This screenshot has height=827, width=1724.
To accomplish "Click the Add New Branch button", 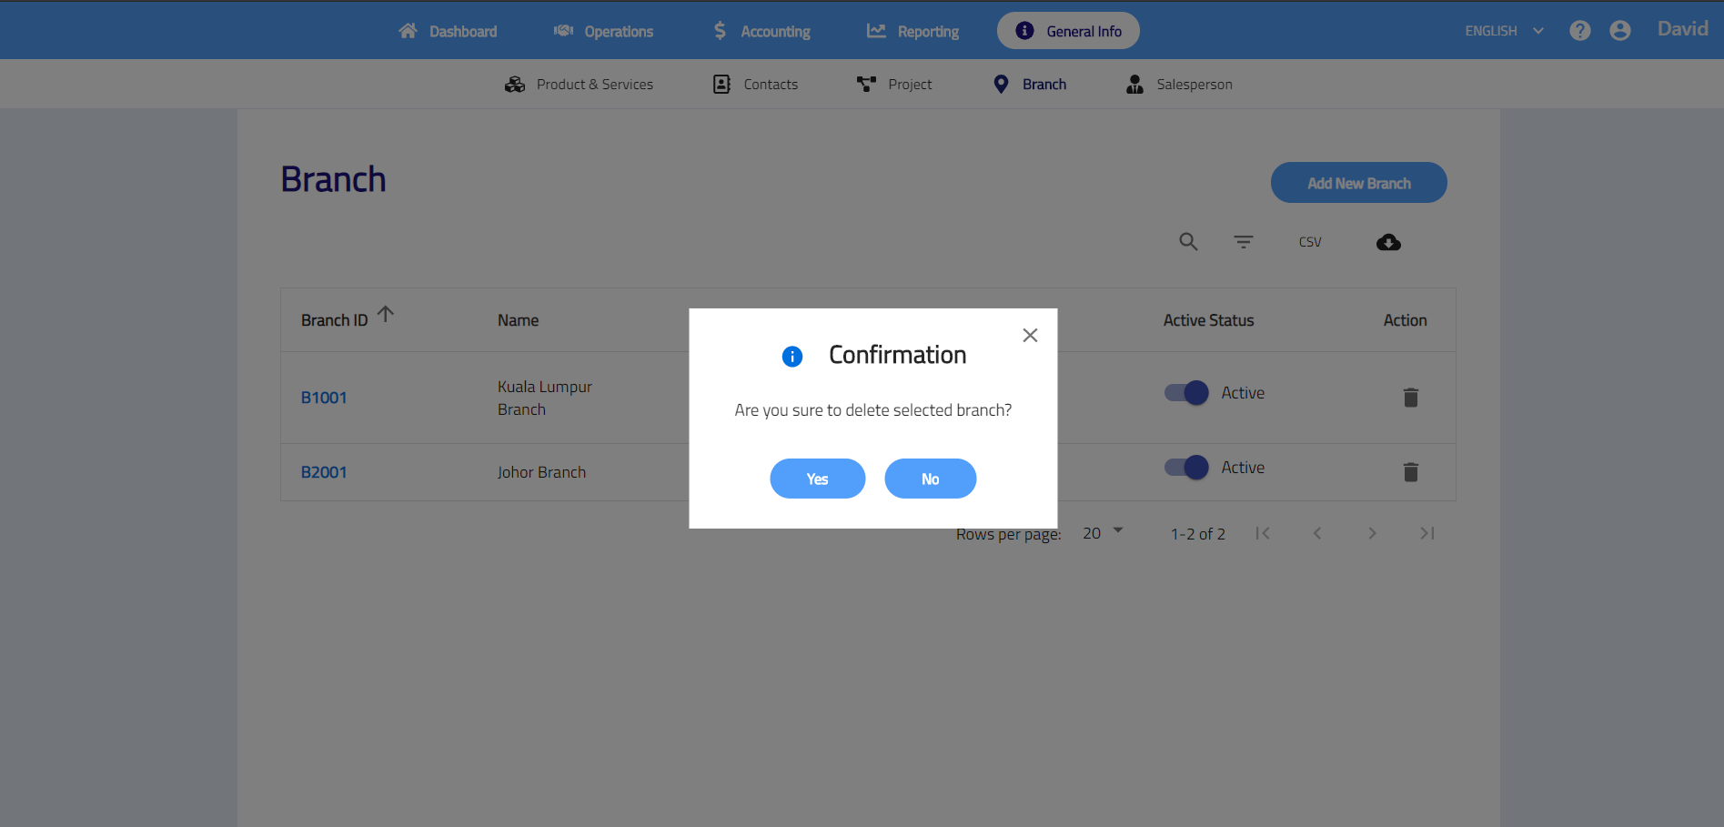I will (x=1358, y=183).
